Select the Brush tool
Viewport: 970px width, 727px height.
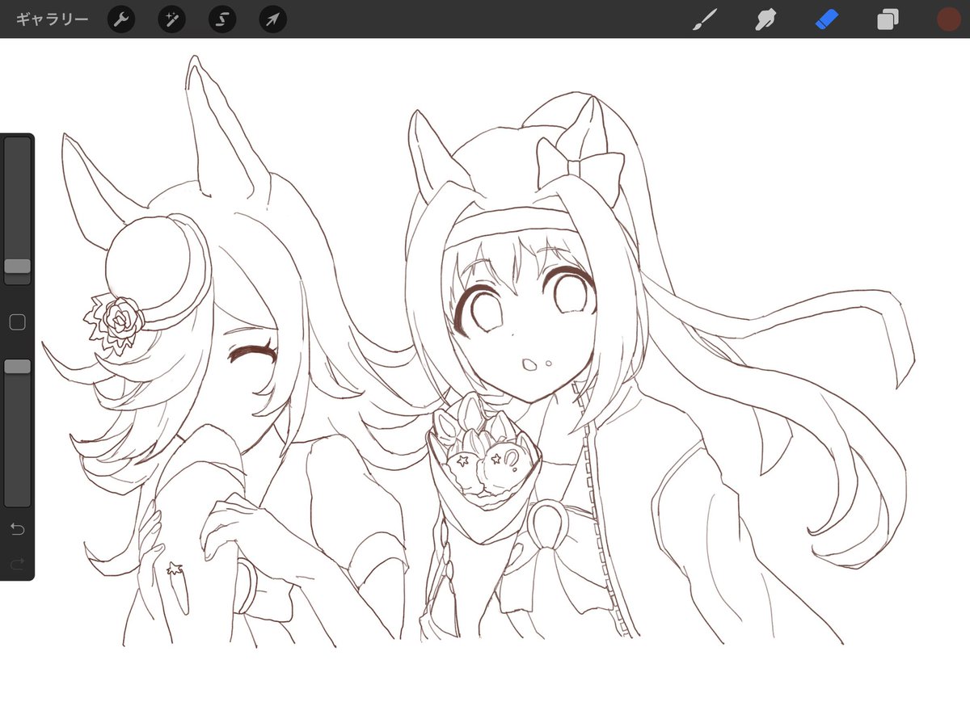pyautogui.click(x=706, y=19)
